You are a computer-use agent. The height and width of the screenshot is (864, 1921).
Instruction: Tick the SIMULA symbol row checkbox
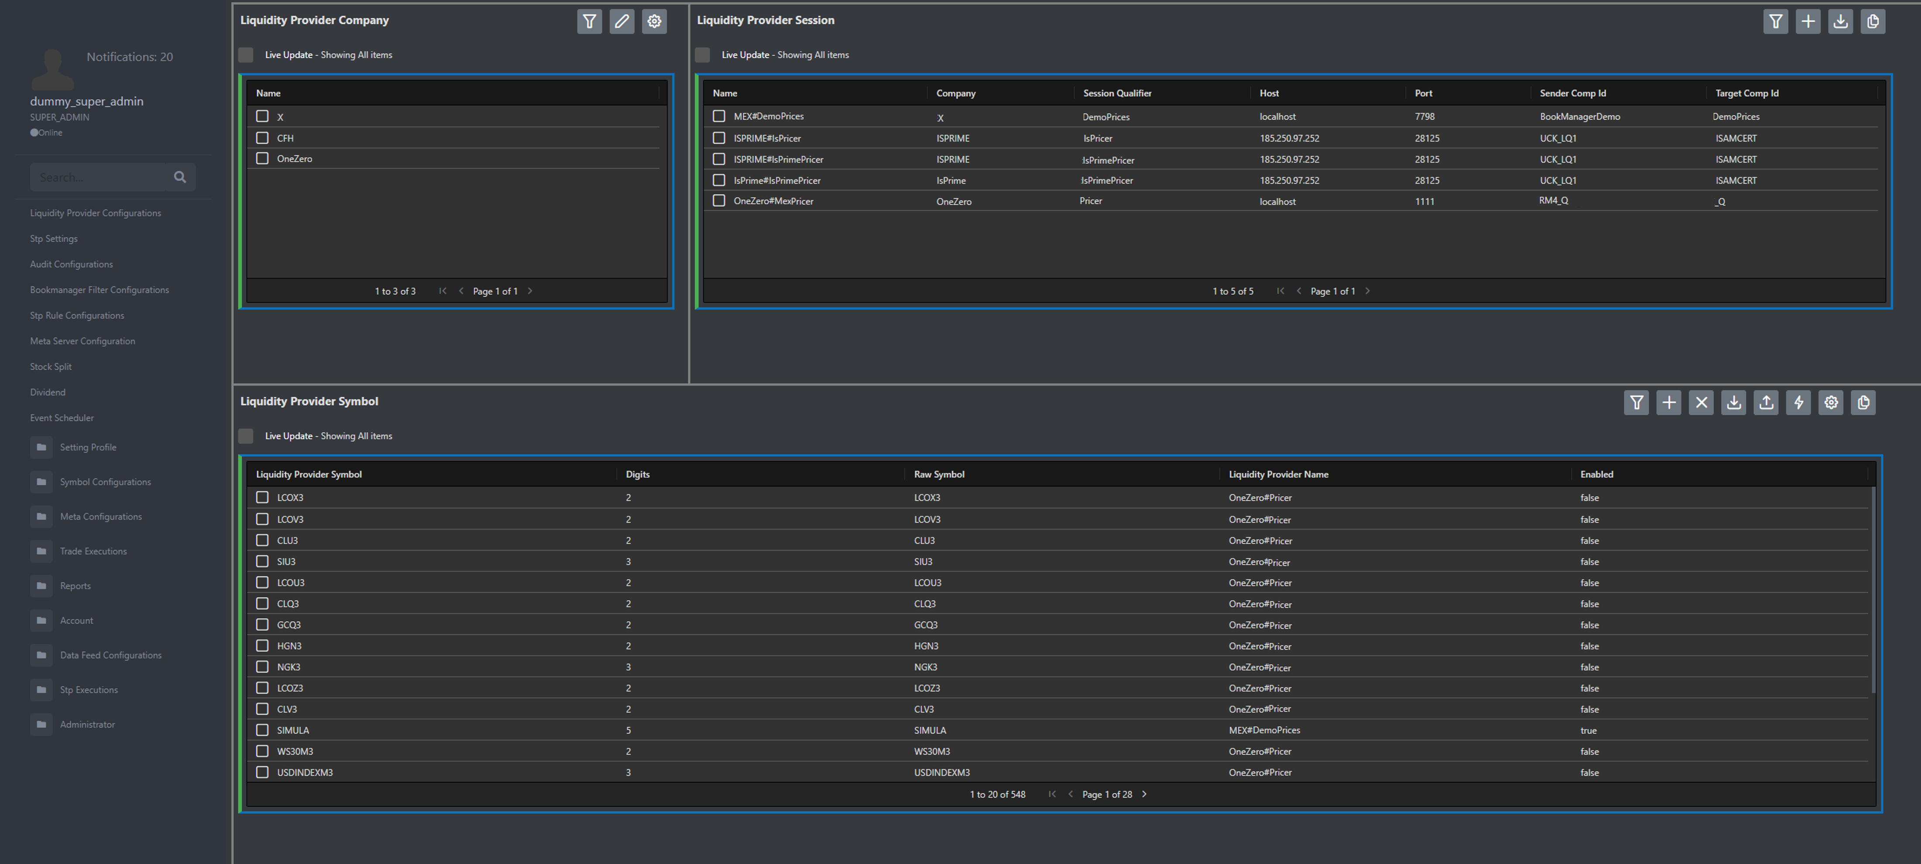(x=262, y=730)
